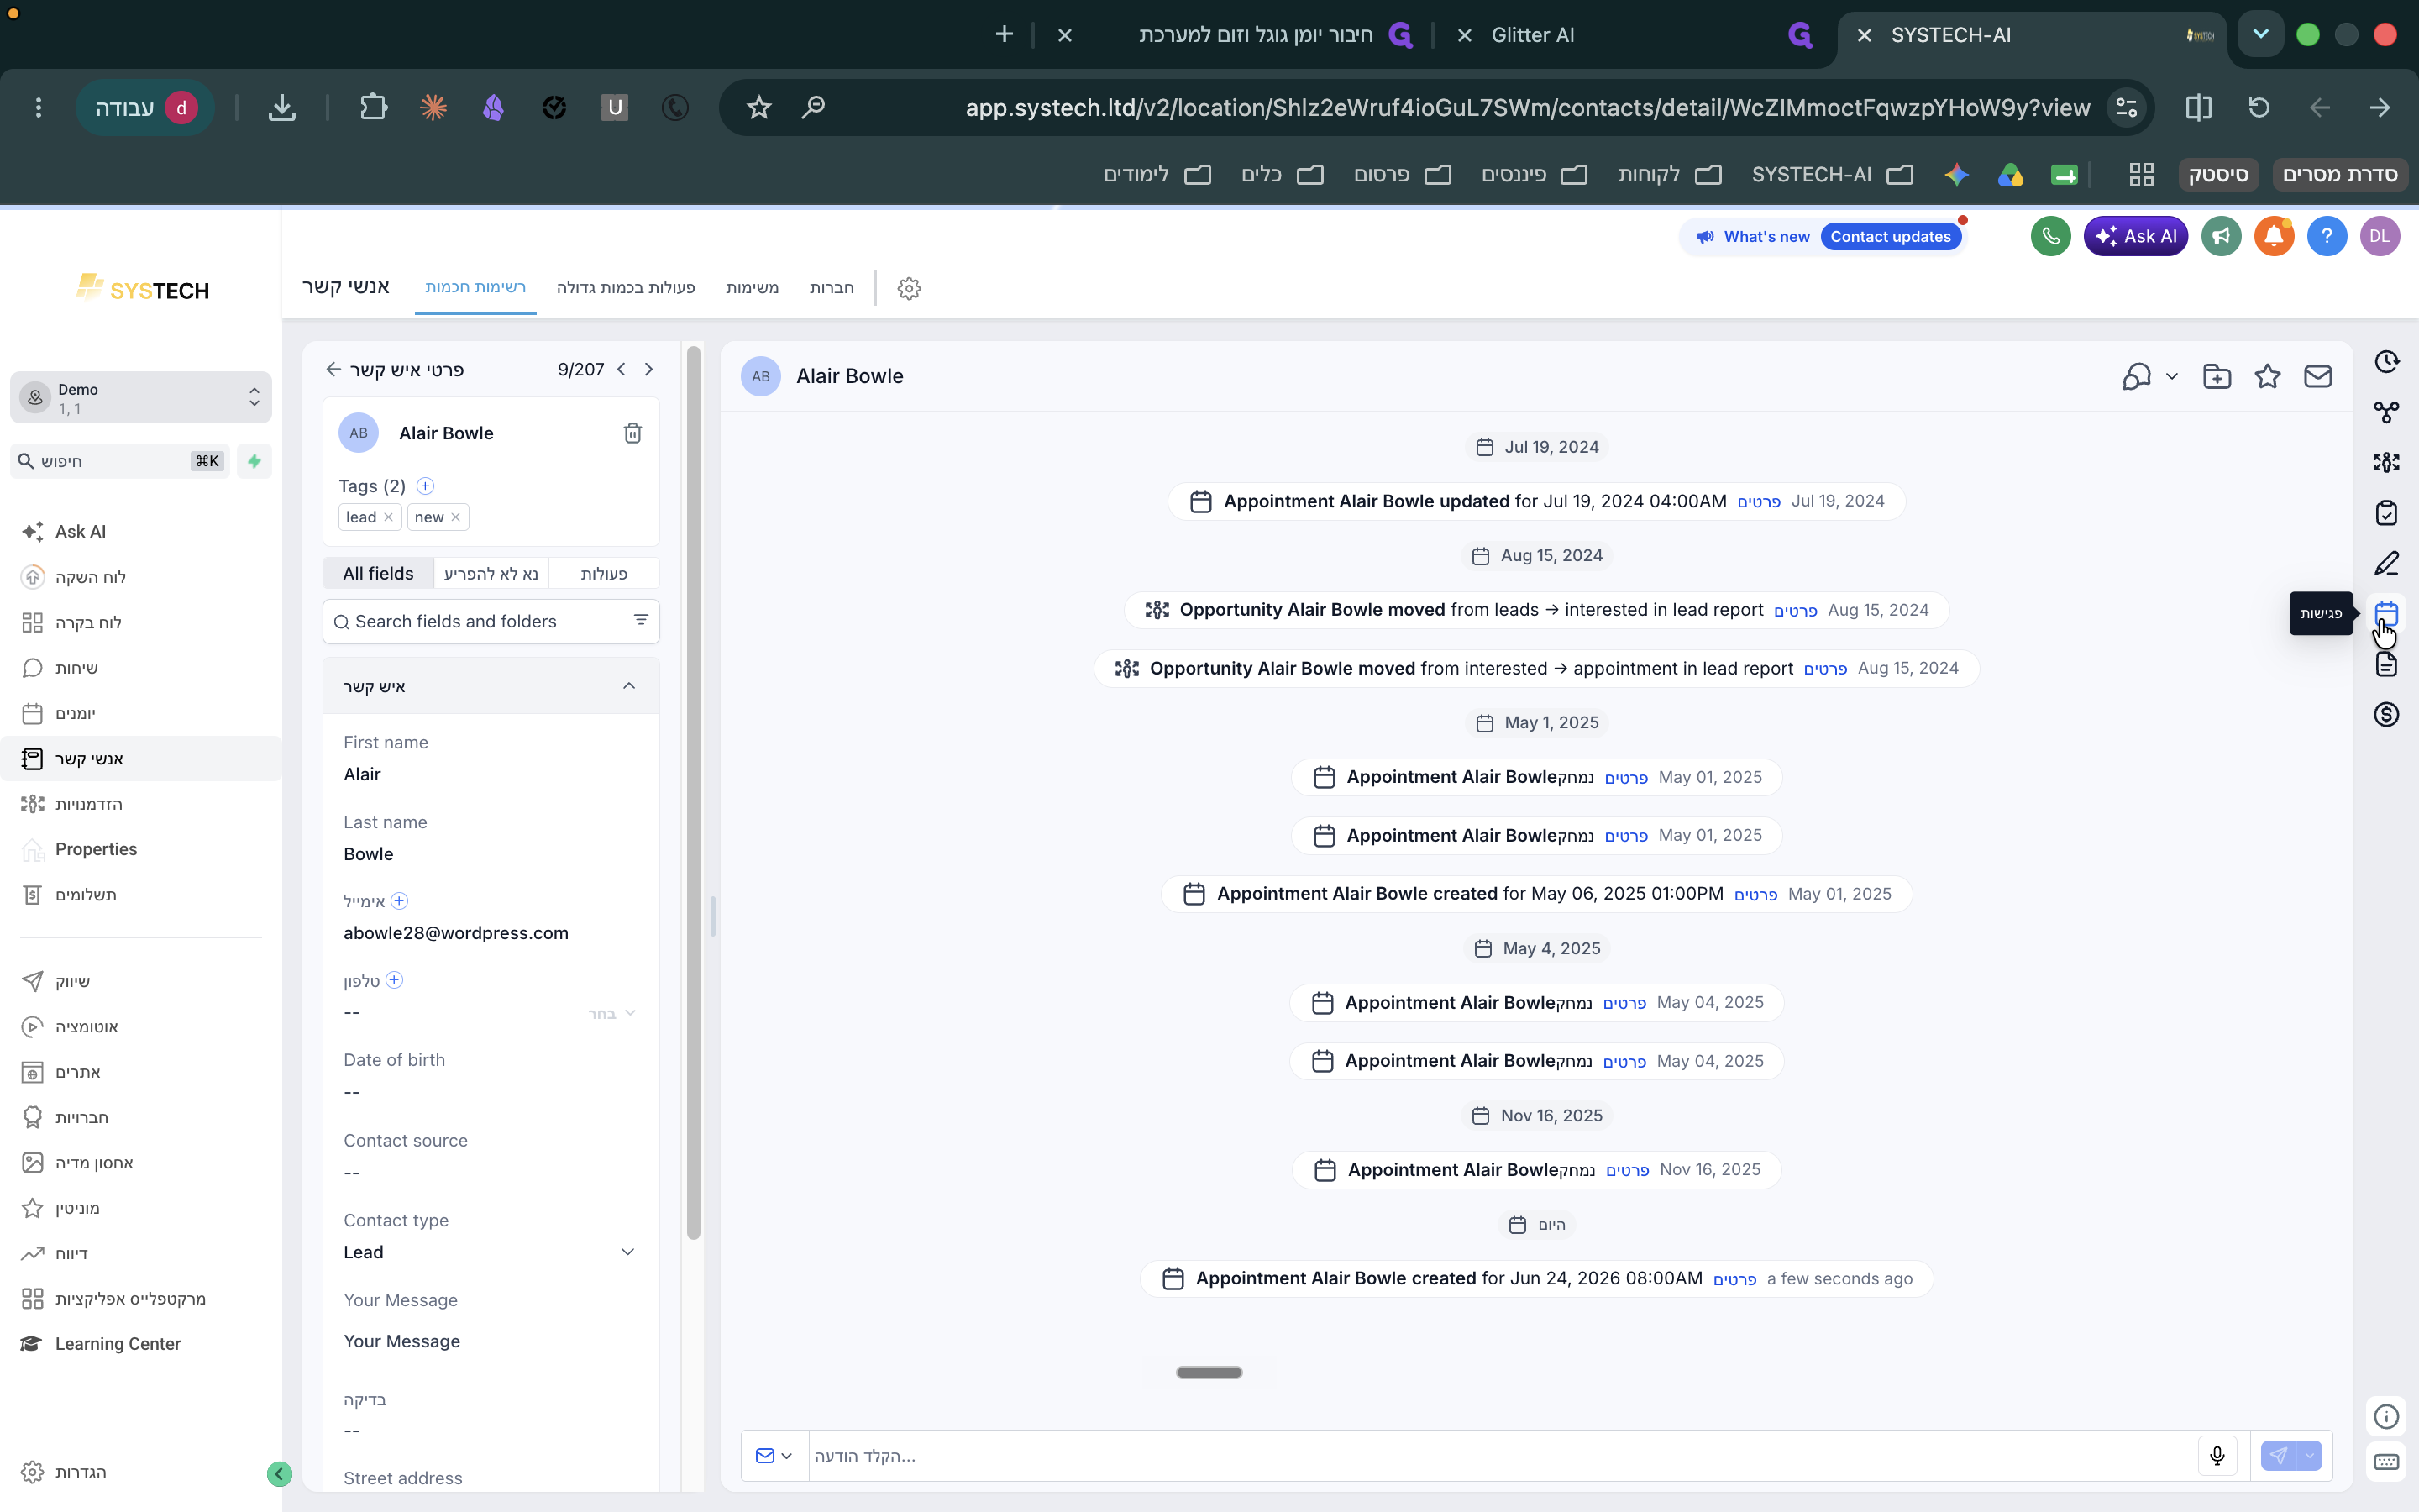Open workflows icon in right sidebar
Viewport: 2419px width, 1512px height.
click(x=2386, y=412)
